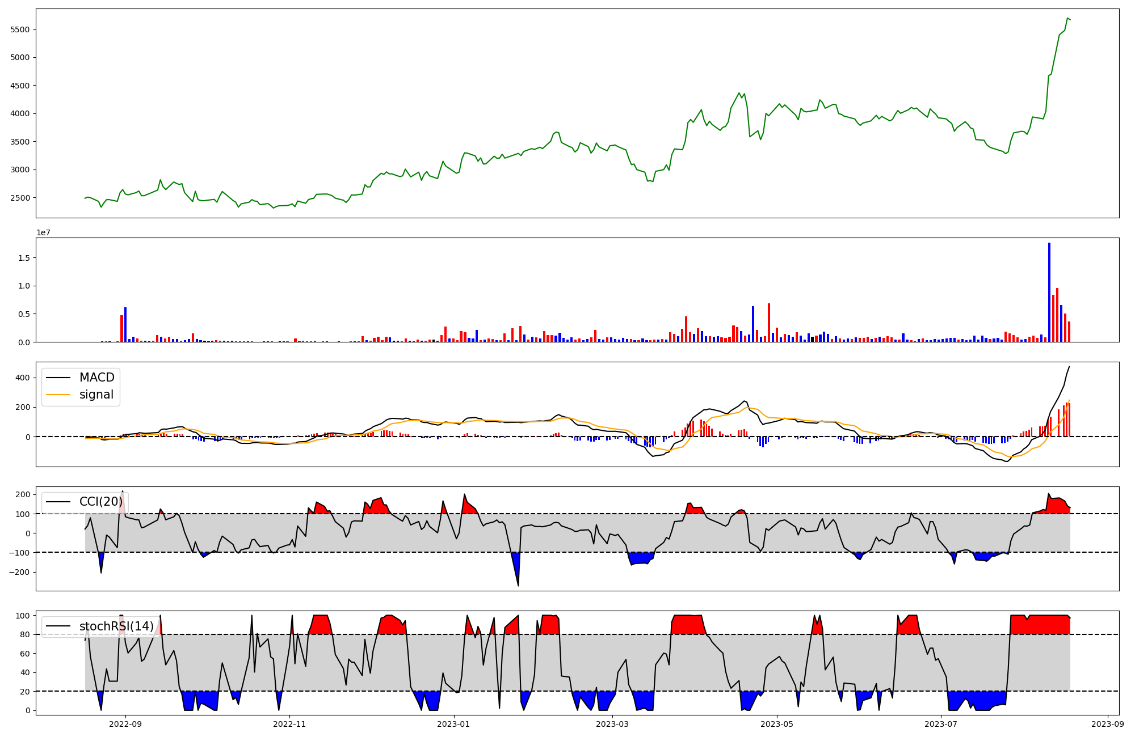The height and width of the screenshot is (737, 1135).
Task: Click the 5500 price axis label
Action: [x=20, y=29]
